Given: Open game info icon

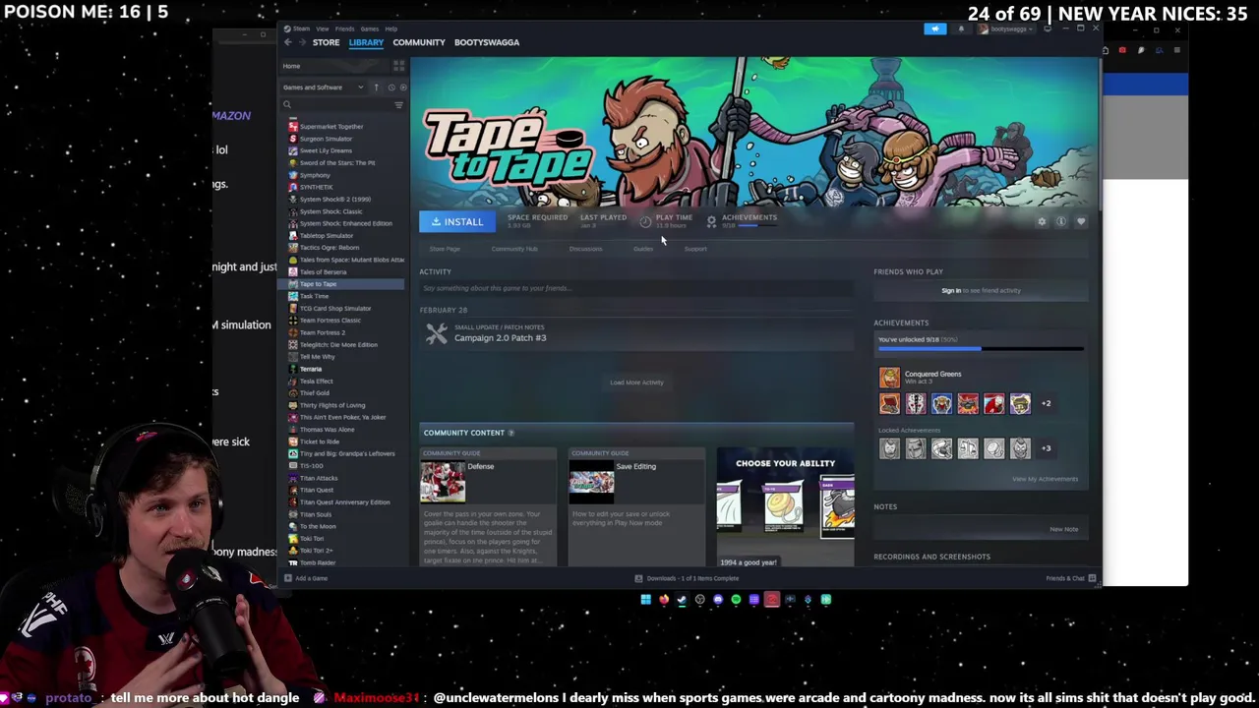Looking at the screenshot, I should tap(1061, 221).
